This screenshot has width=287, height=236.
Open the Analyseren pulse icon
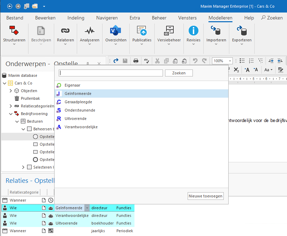[90, 31]
